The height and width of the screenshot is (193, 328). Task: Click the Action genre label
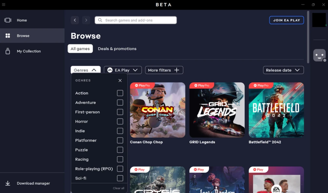[82, 93]
